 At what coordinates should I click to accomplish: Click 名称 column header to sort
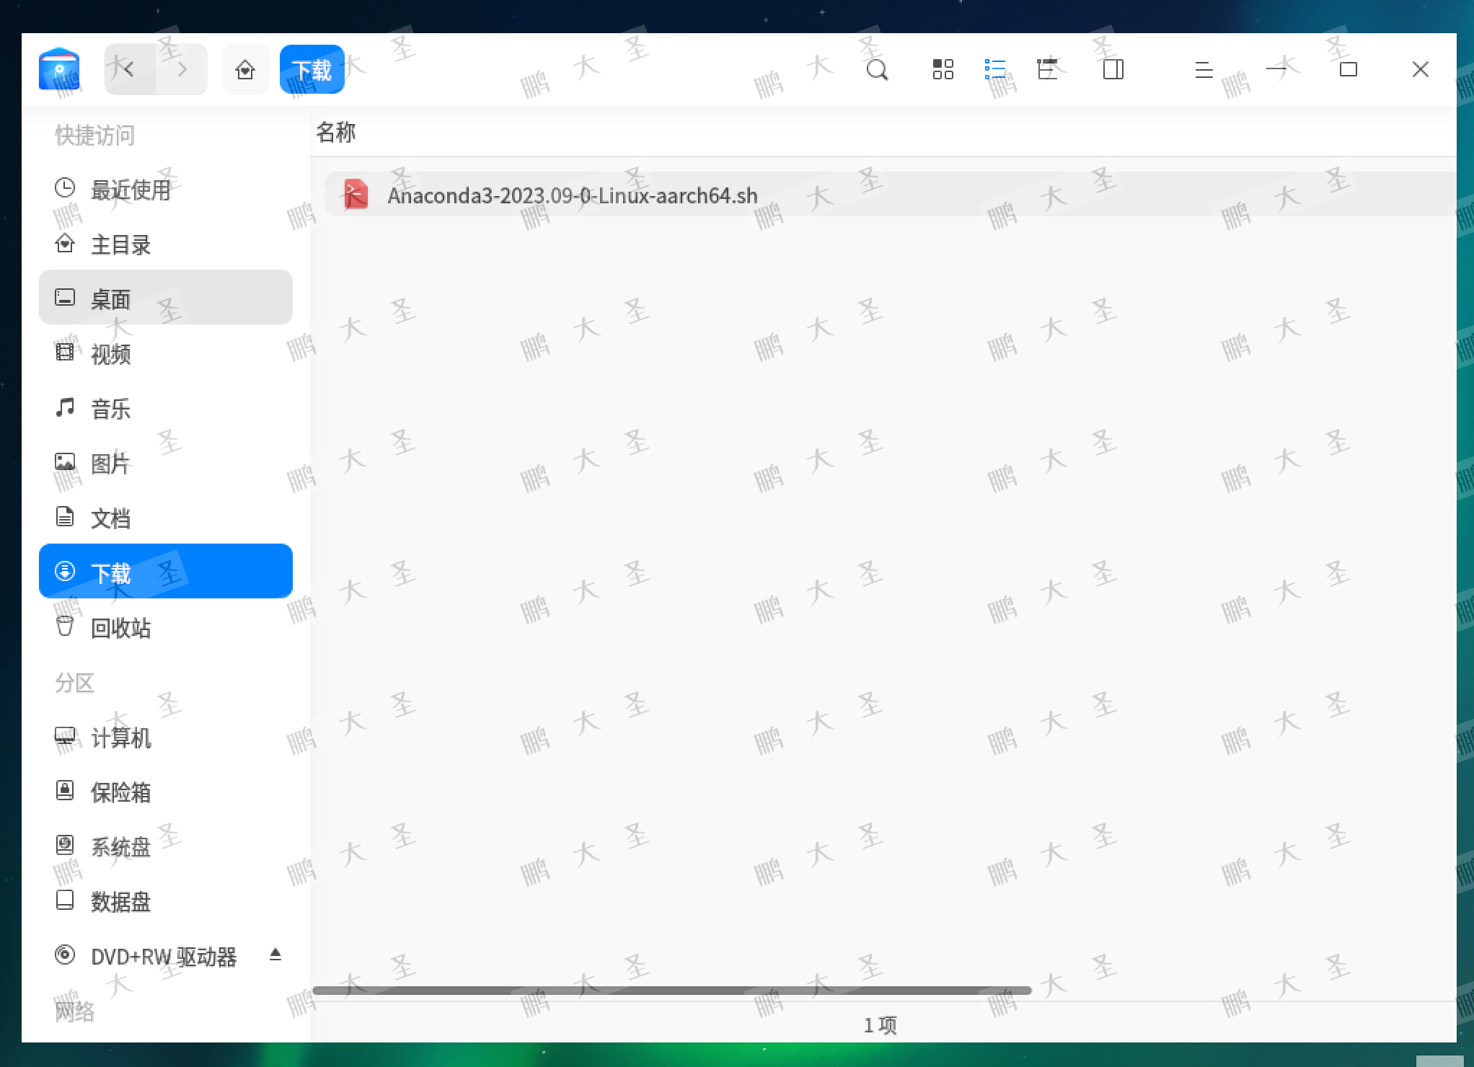(x=336, y=132)
